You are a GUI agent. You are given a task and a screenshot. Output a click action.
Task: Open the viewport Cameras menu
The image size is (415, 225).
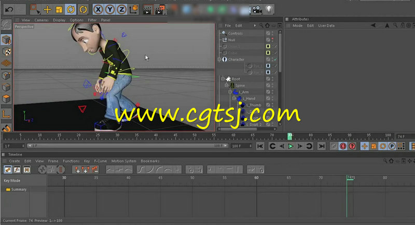coord(41,20)
